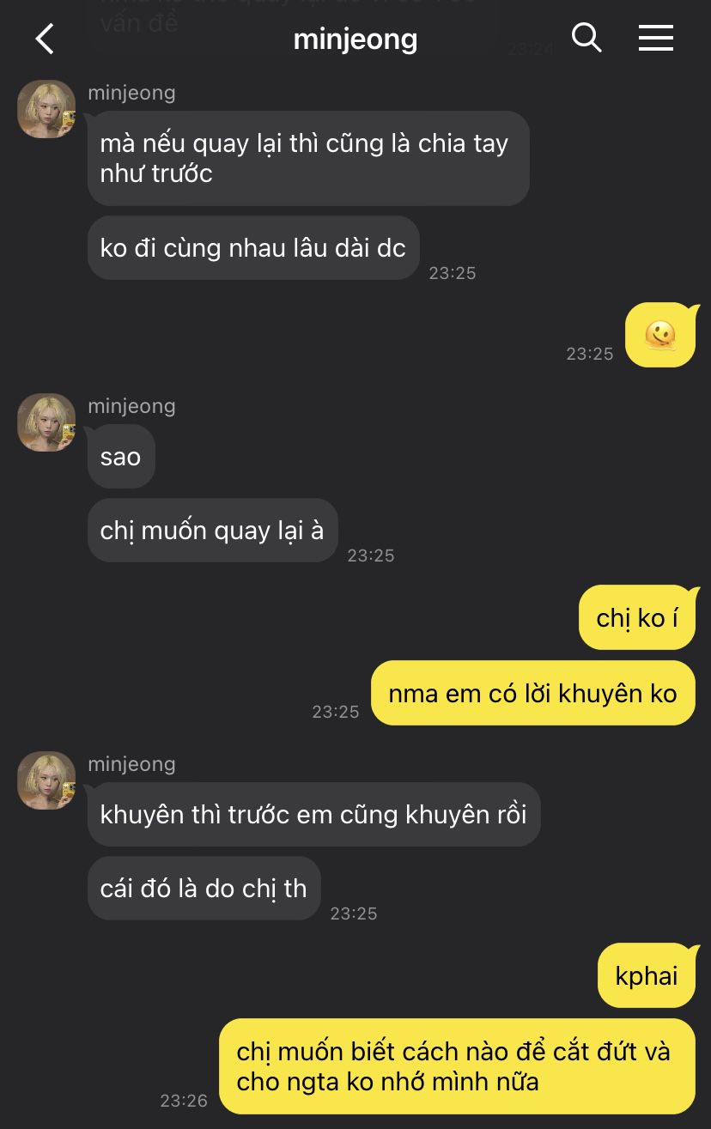Open chat search with magnifier icon

(586, 38)
